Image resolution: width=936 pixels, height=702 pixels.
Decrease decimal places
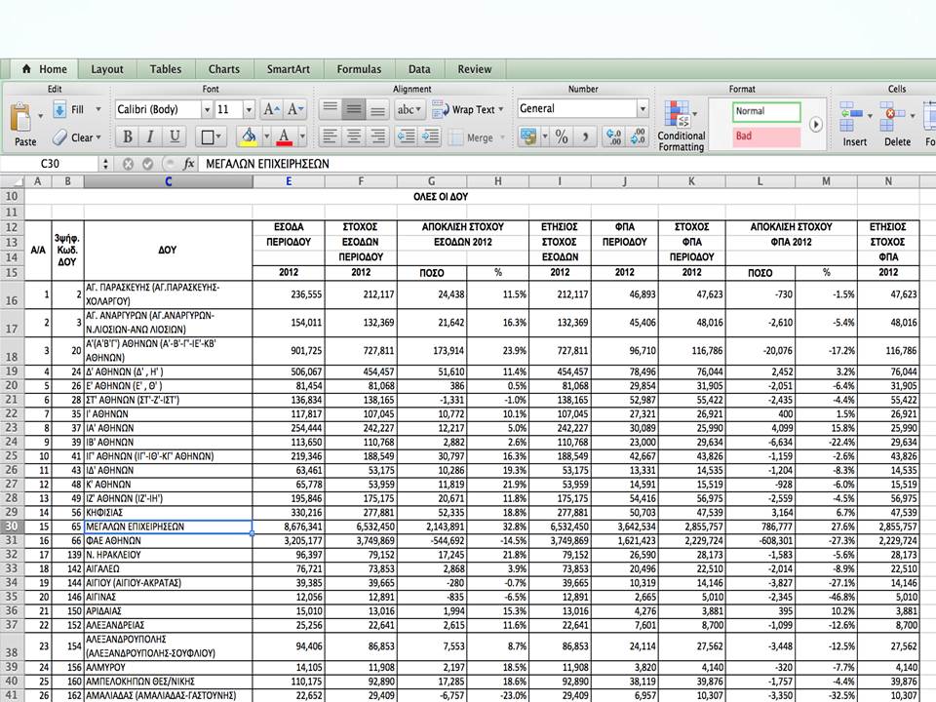pyautogui.click(x=638, y=137)
